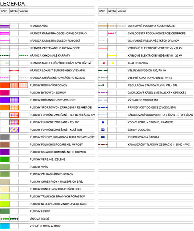This screenshot has width=194, height=231.
Task: Click the LEGENDA title
Action: click(14, 4)
